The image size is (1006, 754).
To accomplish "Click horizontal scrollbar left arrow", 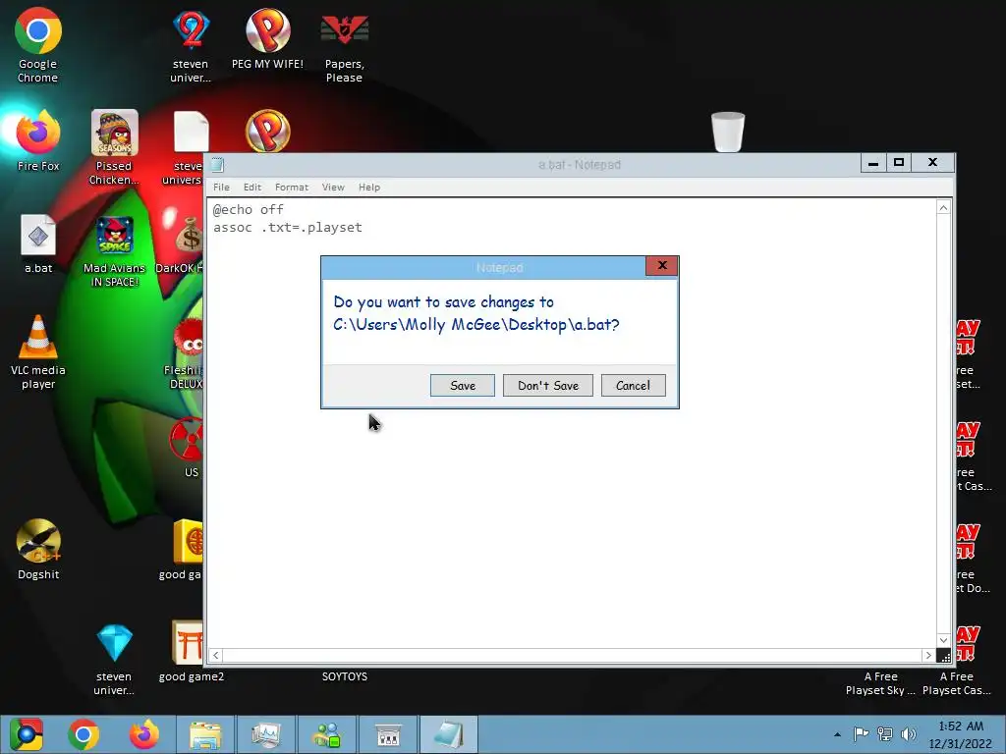I will pyautogui.click(x=215, y=655).
